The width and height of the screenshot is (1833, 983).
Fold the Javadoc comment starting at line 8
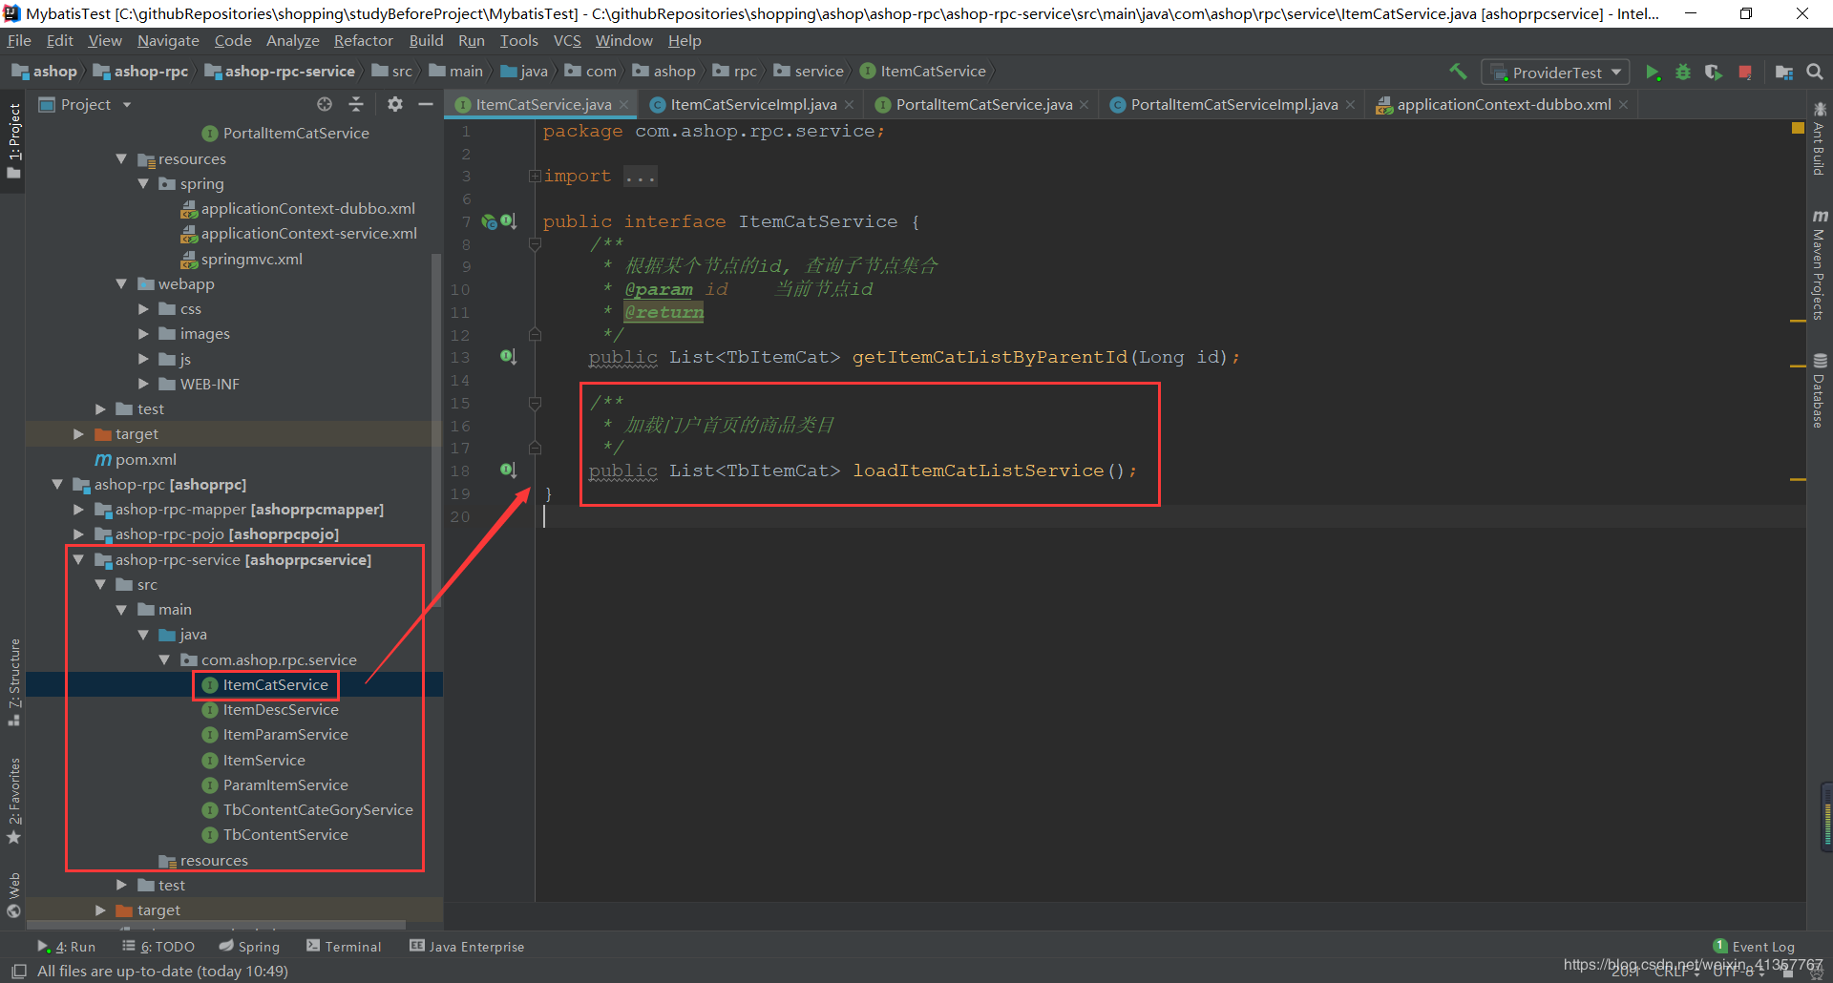tap(535, 244)
